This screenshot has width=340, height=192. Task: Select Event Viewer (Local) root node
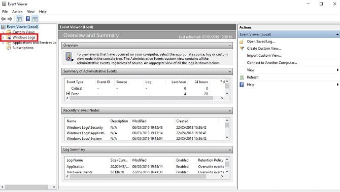click(22, 27)
